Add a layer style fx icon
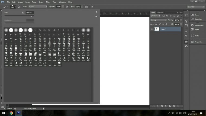The height and width of the screenshot is (116, 206). 158,106
